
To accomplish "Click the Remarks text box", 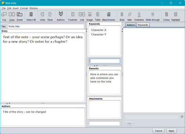I will point(104,82).
